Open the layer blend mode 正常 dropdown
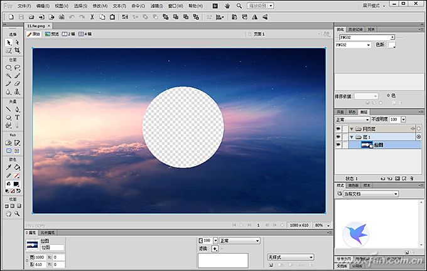Screen dimensions: 427x271 [352, 119]
